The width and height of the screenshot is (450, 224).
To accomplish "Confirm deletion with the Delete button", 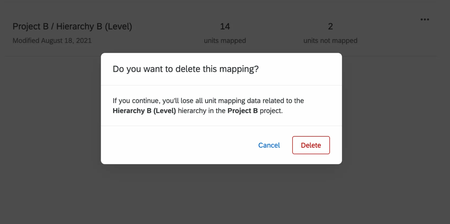I will [311, 145].
